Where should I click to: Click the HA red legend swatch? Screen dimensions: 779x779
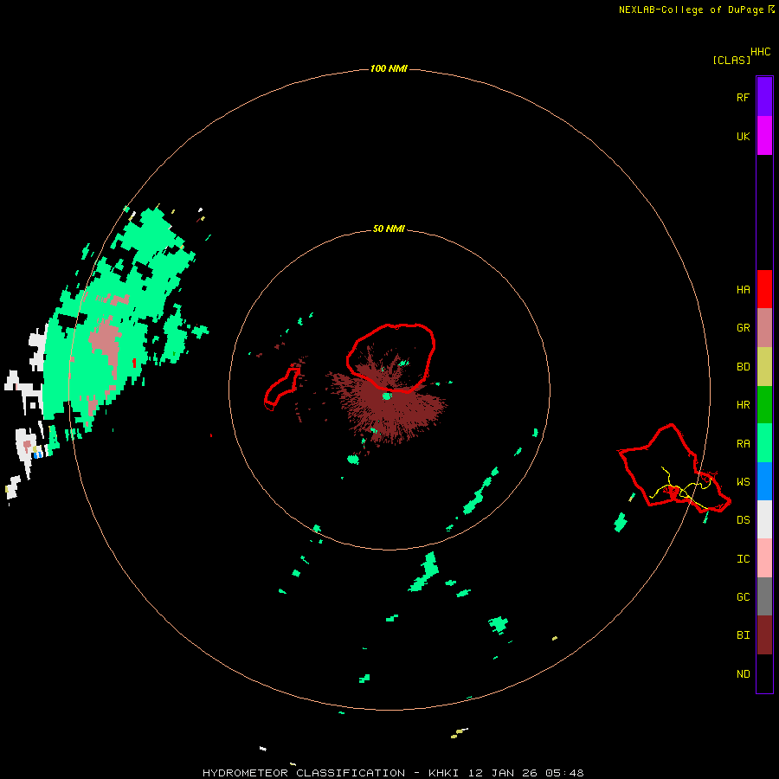coord(764,289)
